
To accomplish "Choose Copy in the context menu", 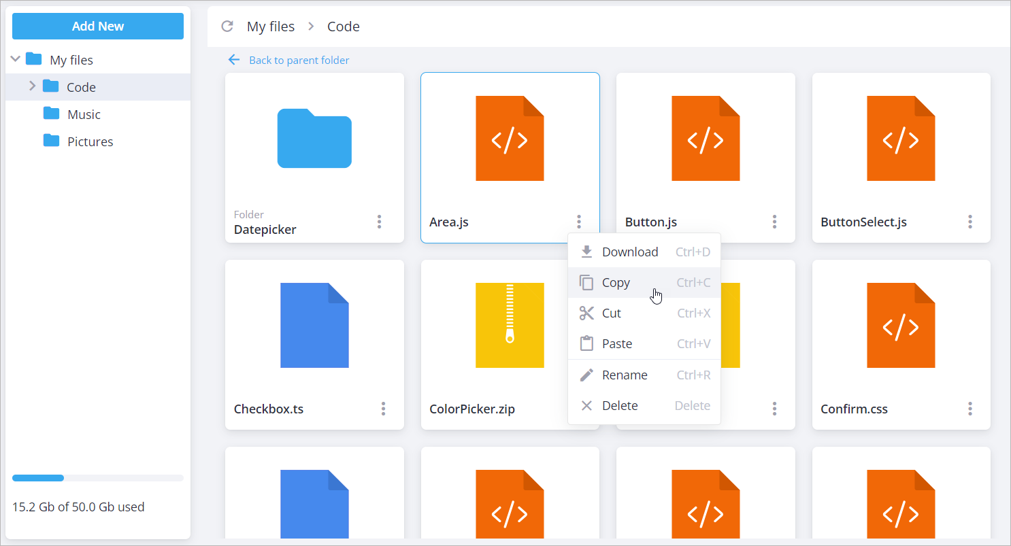I will point(616,283).
